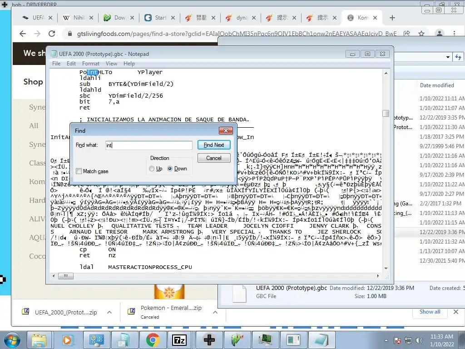
Task: Click Notepad's horizontal scroll right arrow
Action: pyautogui.click(x=378, y=276)
